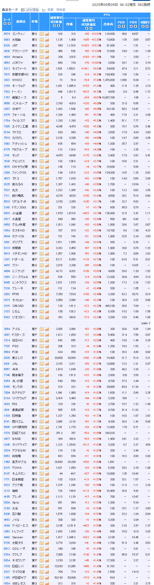This screenshot has height=585, width=154.
Task: Open stock code 9201 link
Action: tap(7, 364)
